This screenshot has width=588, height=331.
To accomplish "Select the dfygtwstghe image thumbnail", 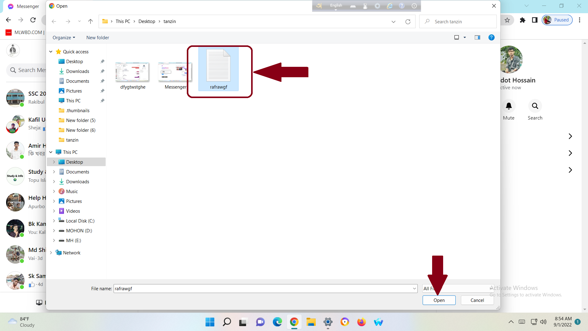I will 133,72.
